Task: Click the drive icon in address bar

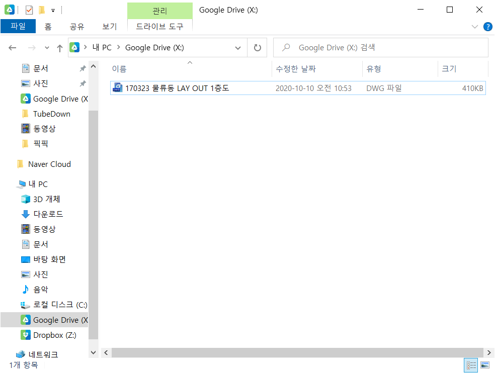Action: pos(74,47)
